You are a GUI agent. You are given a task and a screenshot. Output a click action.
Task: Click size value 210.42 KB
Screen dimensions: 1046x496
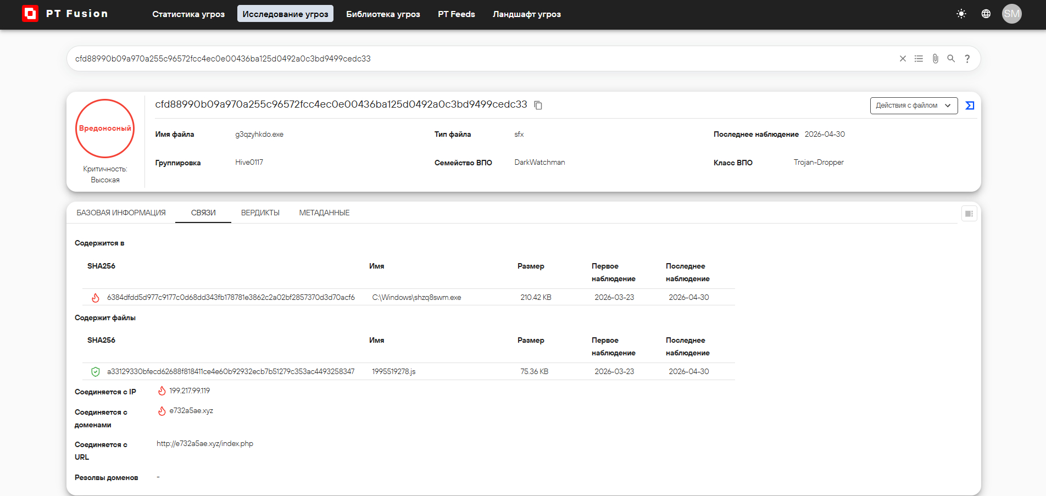click(x=536, y=297)
